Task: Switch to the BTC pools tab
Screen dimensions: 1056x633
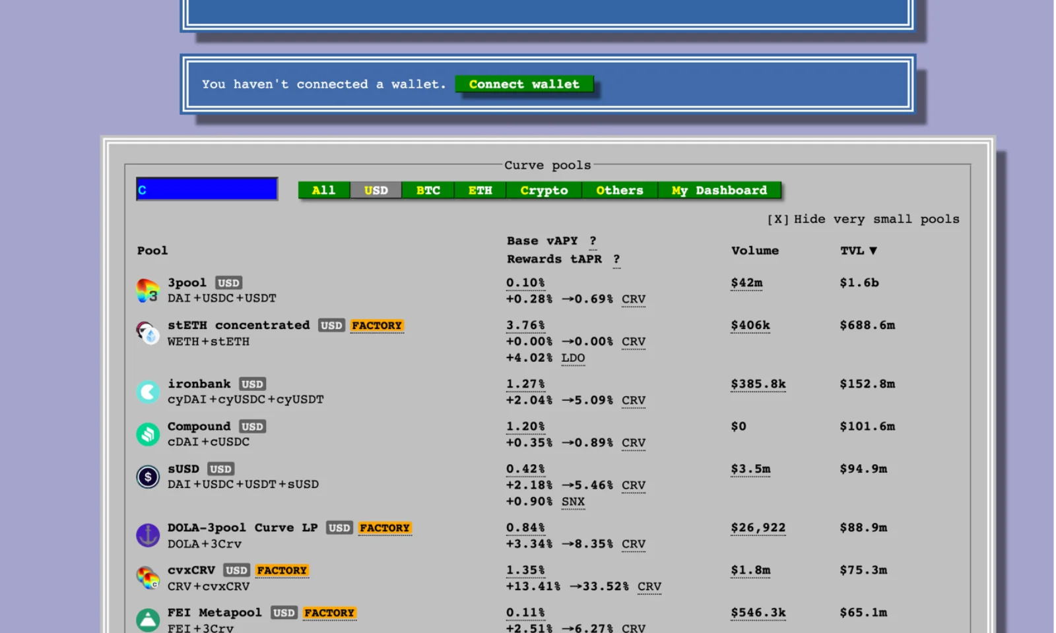Action: (x=428, y=191)
